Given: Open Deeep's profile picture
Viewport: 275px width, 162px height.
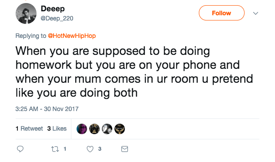Looking at the screenshot, I should 26,13.
